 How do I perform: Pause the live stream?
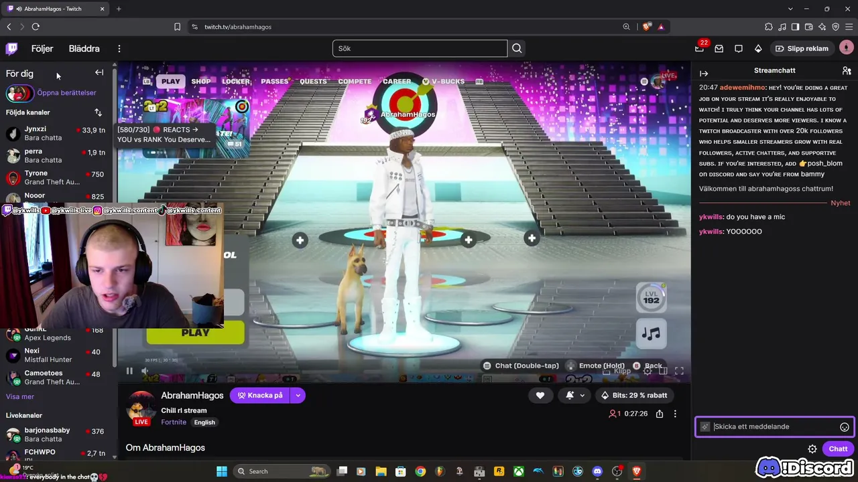point(129,370)
